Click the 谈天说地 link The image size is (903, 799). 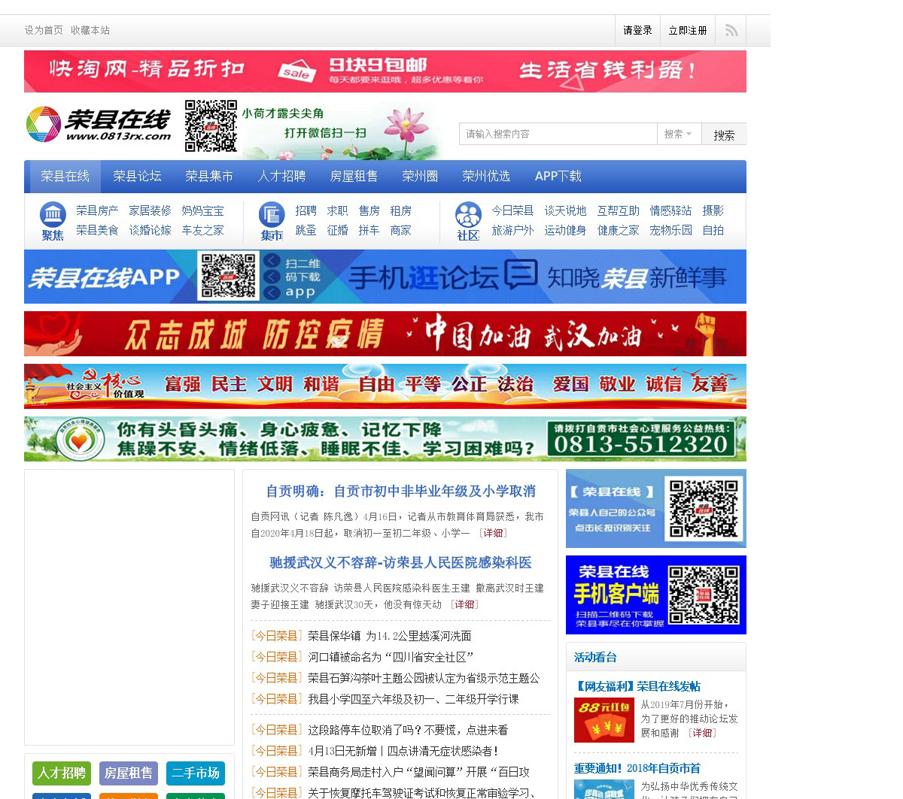pyautogui.click(x=565, y=210)
